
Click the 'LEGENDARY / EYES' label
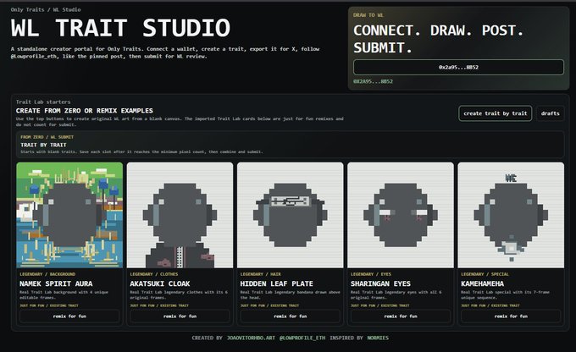coord(371,274)
